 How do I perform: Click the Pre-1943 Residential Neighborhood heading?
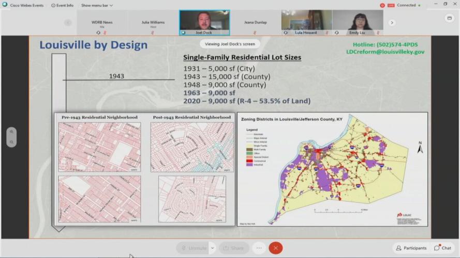tap(99, 117)
